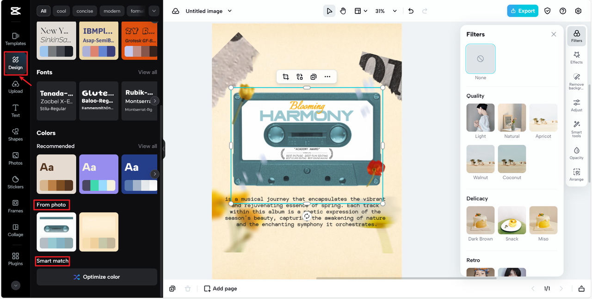Click View all next to Fonts
The width and height of the screenshot is (592, 299).
[148, 72]
